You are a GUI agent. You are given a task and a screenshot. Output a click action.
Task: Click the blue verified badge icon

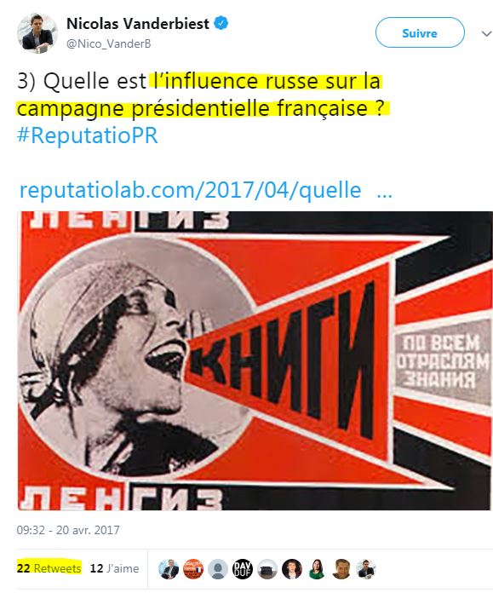221,24
